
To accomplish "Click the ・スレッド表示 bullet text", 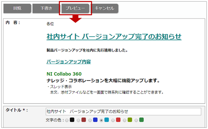I will click(59, 87).
